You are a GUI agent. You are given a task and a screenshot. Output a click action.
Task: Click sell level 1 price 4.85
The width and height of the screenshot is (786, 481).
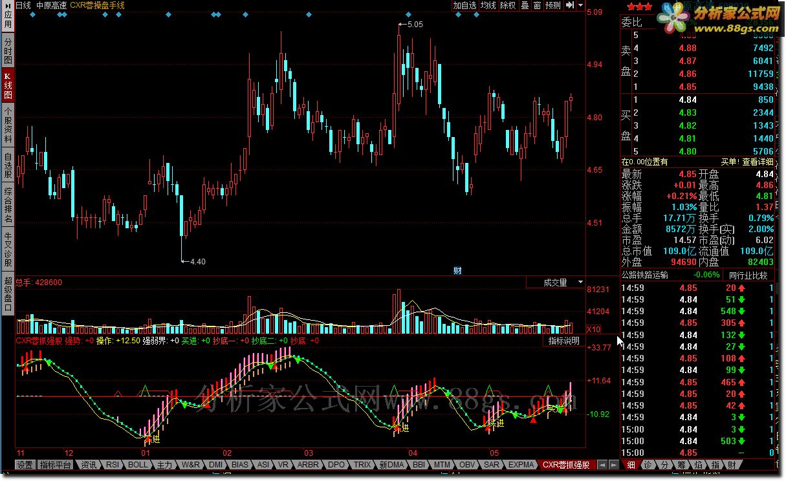pos(688,87)
